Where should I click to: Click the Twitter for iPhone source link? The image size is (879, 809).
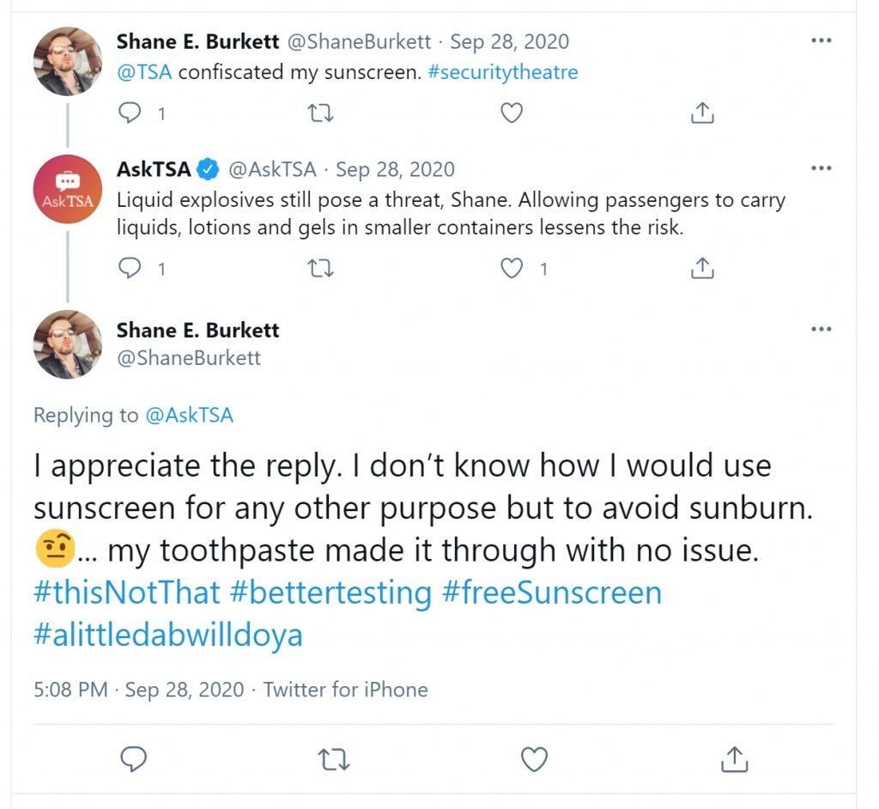[345, 690]
